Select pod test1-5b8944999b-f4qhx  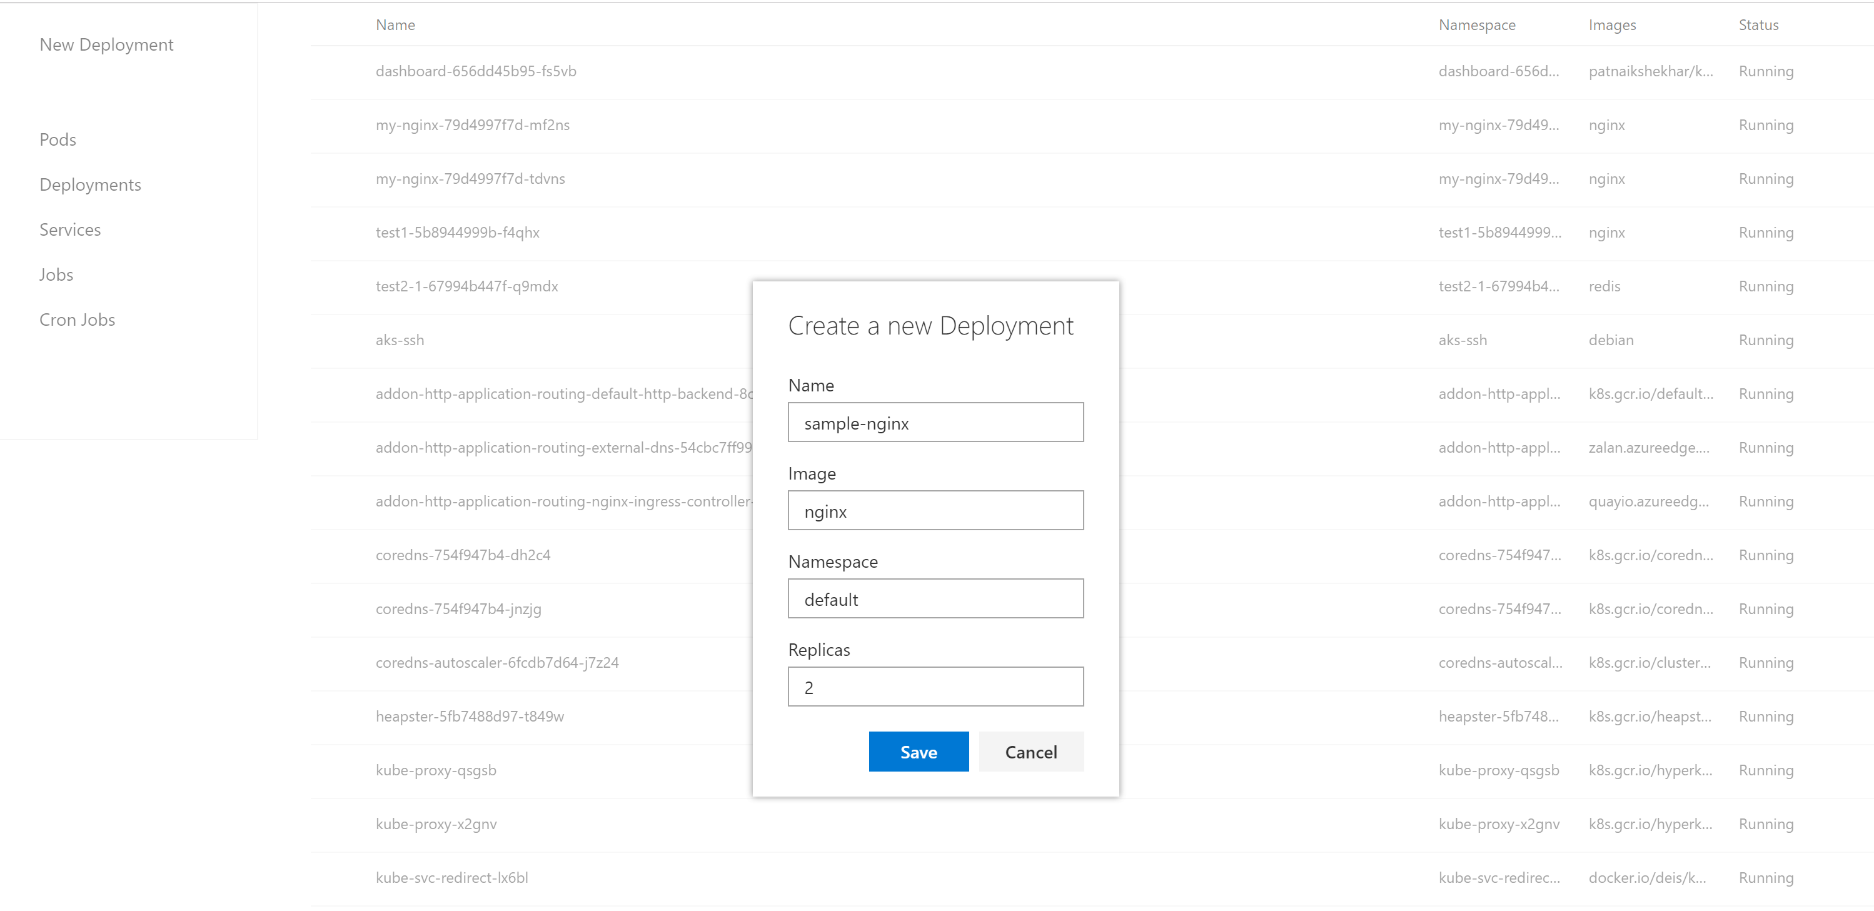(x=457, y=233)
